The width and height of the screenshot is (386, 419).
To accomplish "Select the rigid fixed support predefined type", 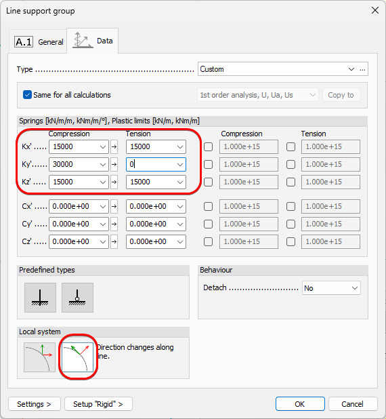I will click(x=41, y=298).
